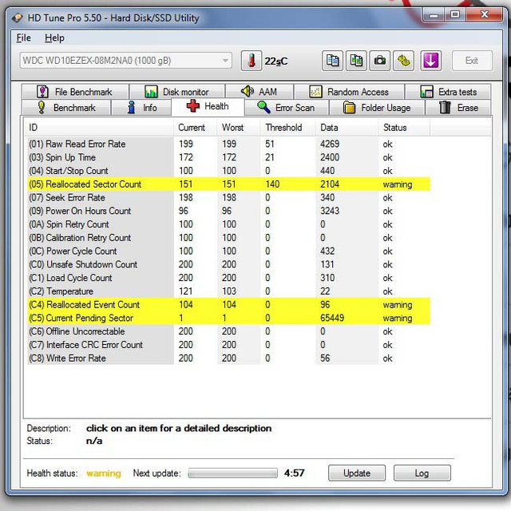The image size is (511, 511).
Task: Select the Load Cycle Count row
Action: [x=228, y=278]
